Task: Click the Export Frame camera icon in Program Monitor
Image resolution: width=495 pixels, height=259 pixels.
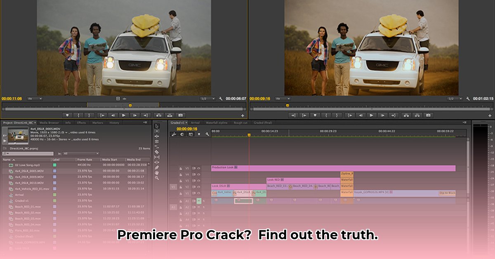Action: click(428, 116)
